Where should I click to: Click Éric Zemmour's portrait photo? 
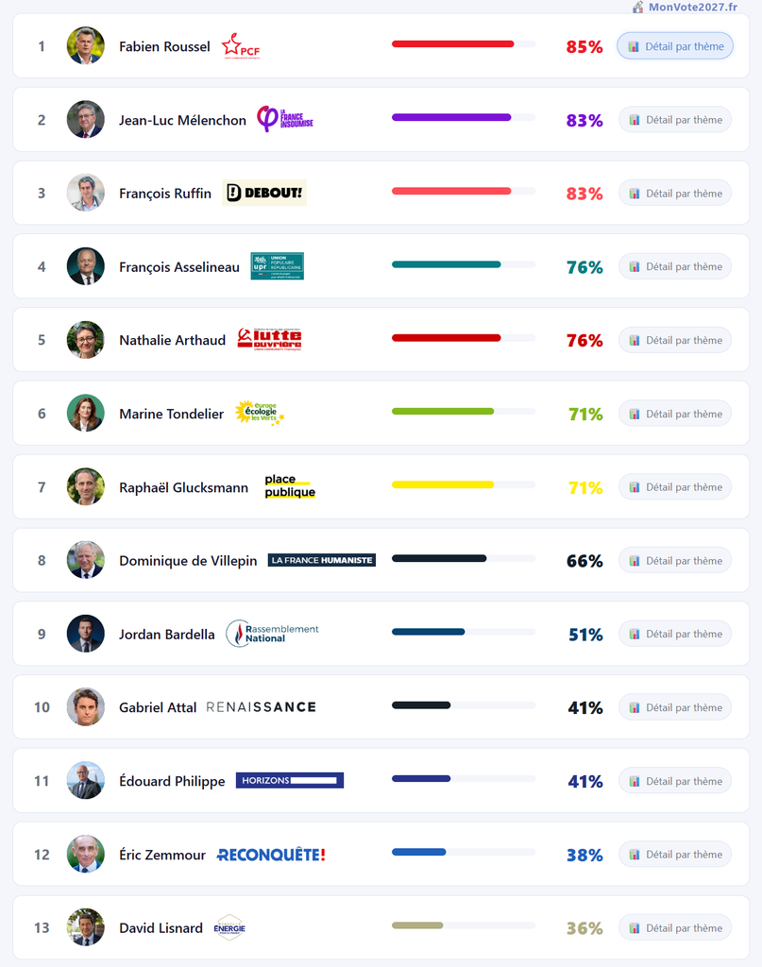[x=86, y=854]
